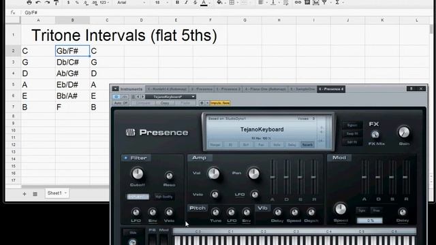436x245 pixels.
Task: Open the cell fill color picker
Action: (219, 3)
